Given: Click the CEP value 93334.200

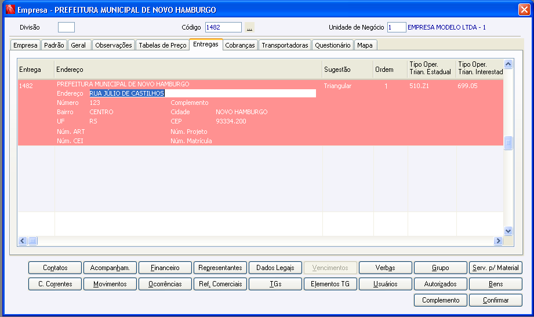Looking at the screenshot, I should 231,121.
